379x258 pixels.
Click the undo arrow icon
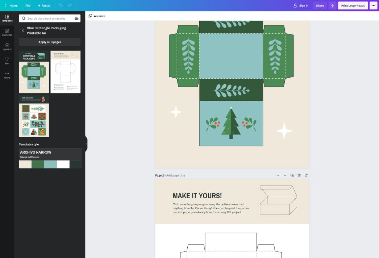pos(61,5)
